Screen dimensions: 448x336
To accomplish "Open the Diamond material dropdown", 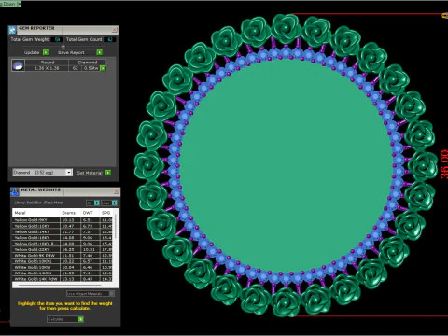I will [69, 172].
